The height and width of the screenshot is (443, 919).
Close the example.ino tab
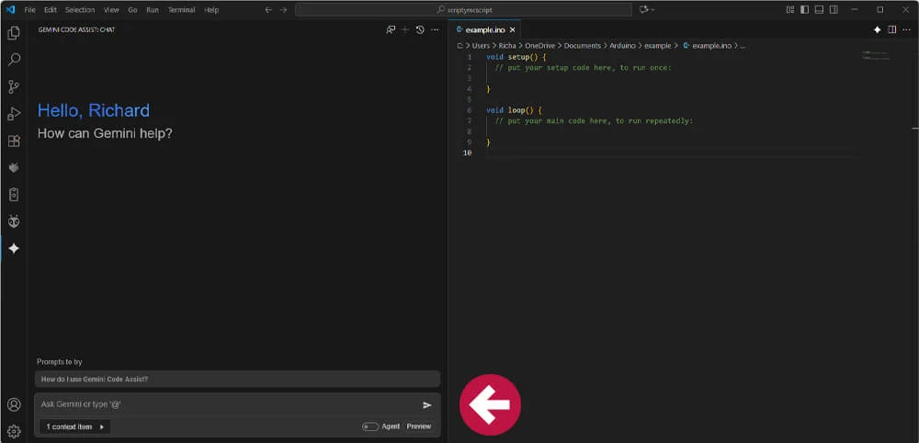(x=512, y=30)
